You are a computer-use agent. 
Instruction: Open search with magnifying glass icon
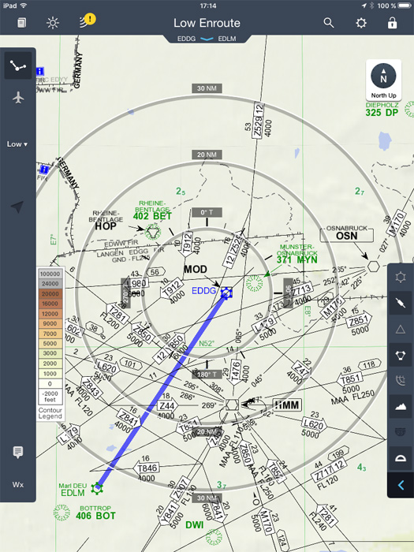tap(329, 23)
